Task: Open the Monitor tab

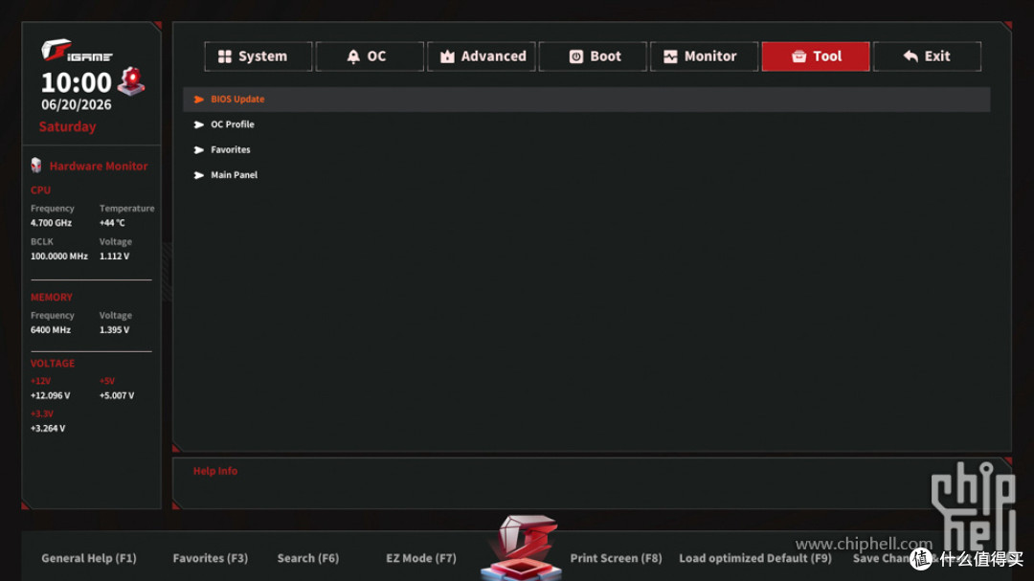Action: [x=704, y=56]
